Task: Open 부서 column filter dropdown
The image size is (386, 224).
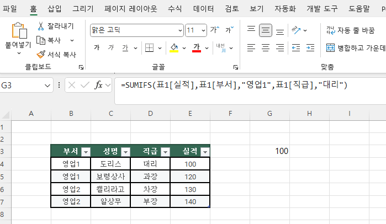Action: (86, 152)
